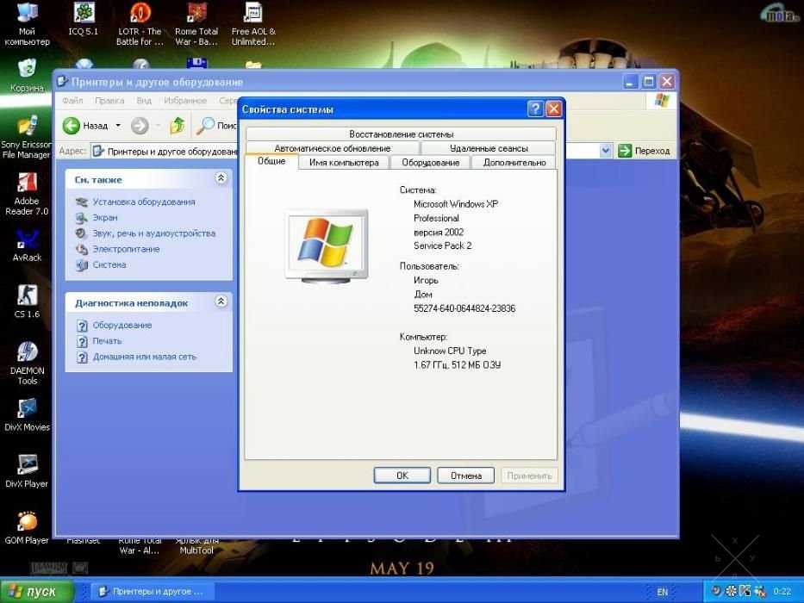Open the Система link in См. также

(x=109, y=264)
